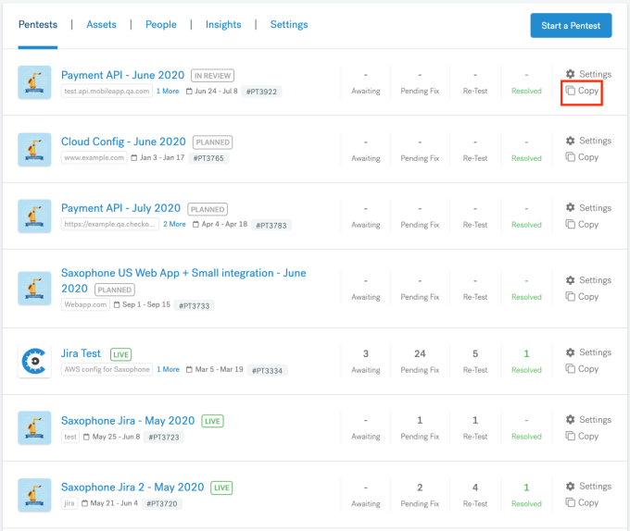Expand 1 More assets for Payment API - June 2020
Image resolution: width=630 pixels, height=531 pixels.
click(x=168, y=91)
